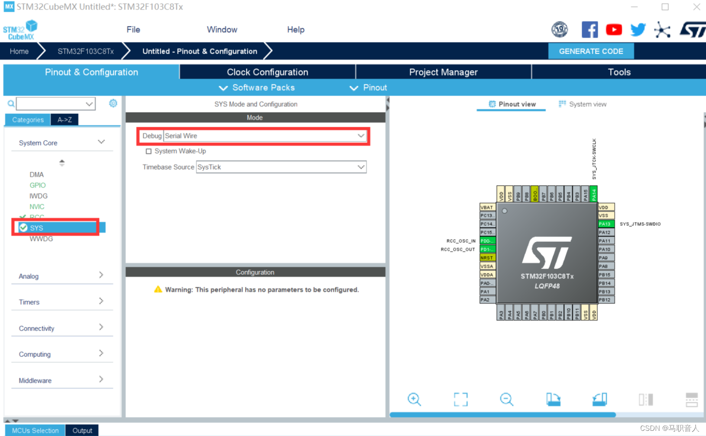Expand the Computing category
The height and width of the screenshot is (436, 706).
(101, 353)
